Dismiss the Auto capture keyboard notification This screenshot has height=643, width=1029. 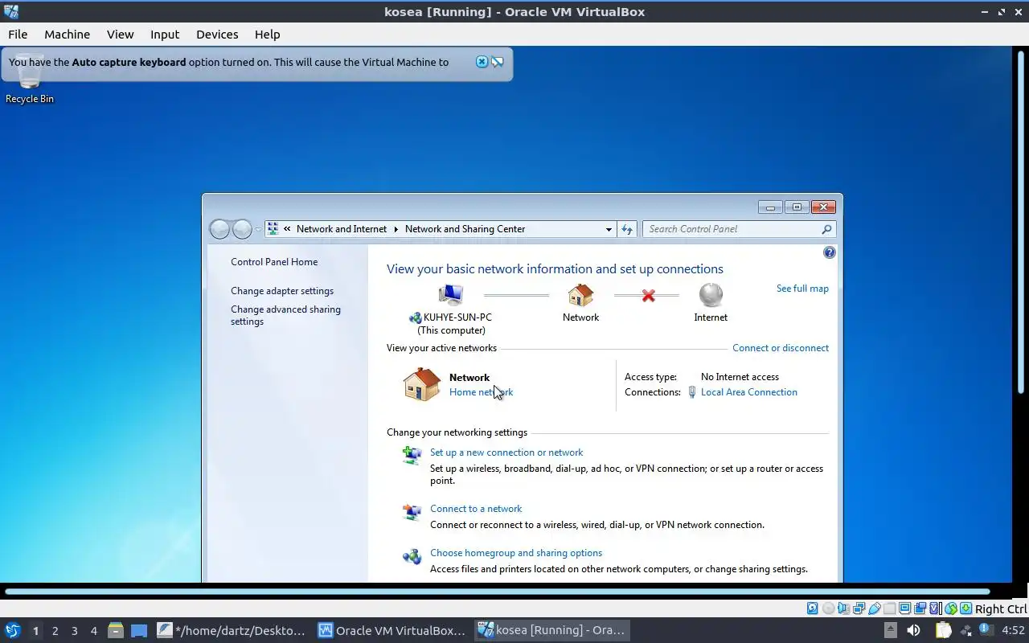[x=482, y=62]
